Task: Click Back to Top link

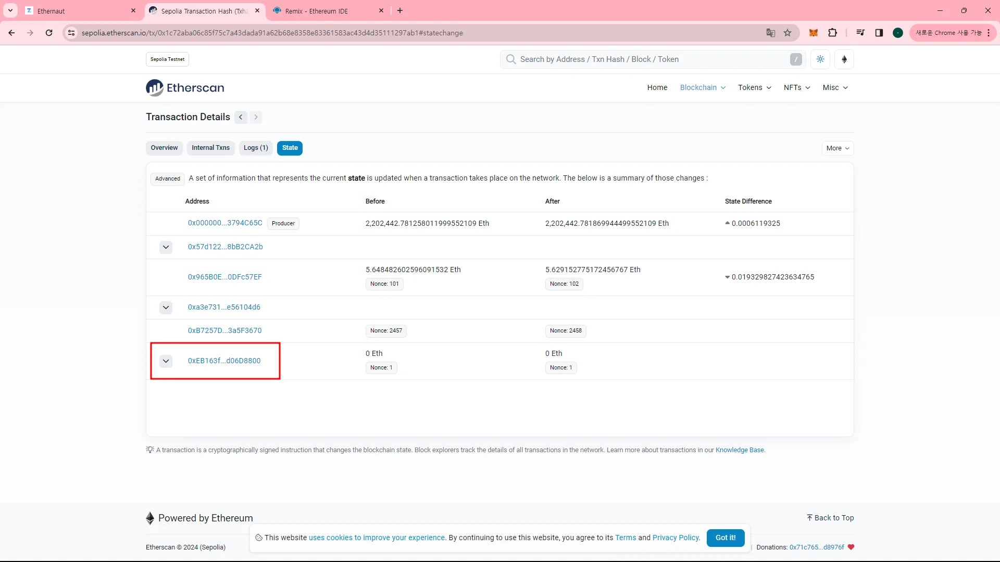Action: pyautogui.click(x=830, y=518)
